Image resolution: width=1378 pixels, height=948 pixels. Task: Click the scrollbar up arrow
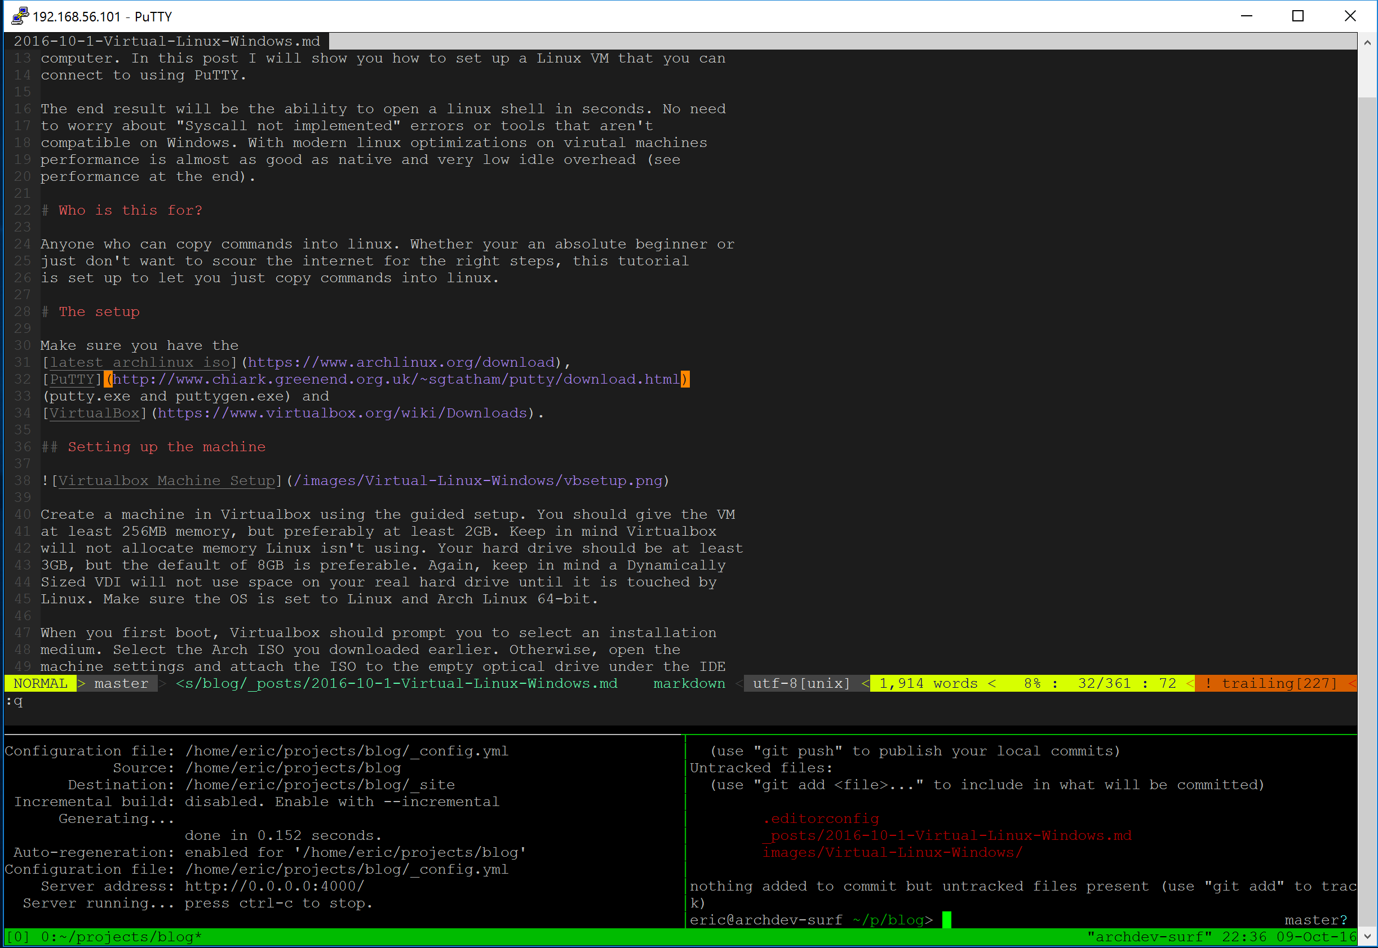[x=1367, y=42]
